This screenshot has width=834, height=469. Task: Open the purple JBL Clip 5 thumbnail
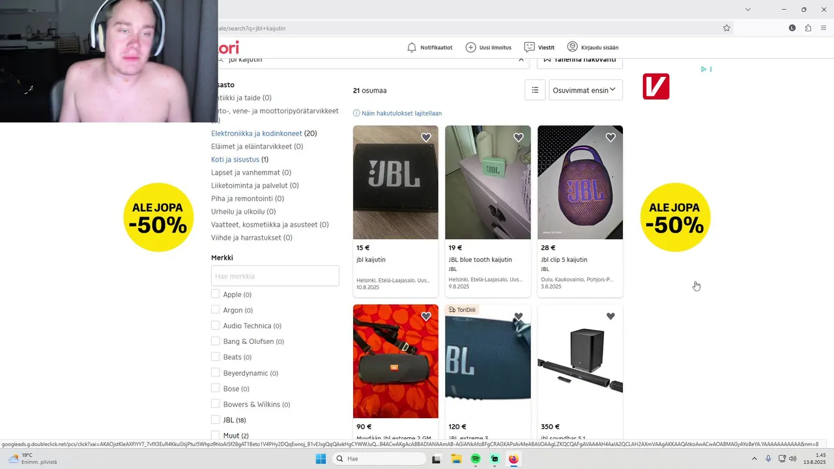click(580, 182)
